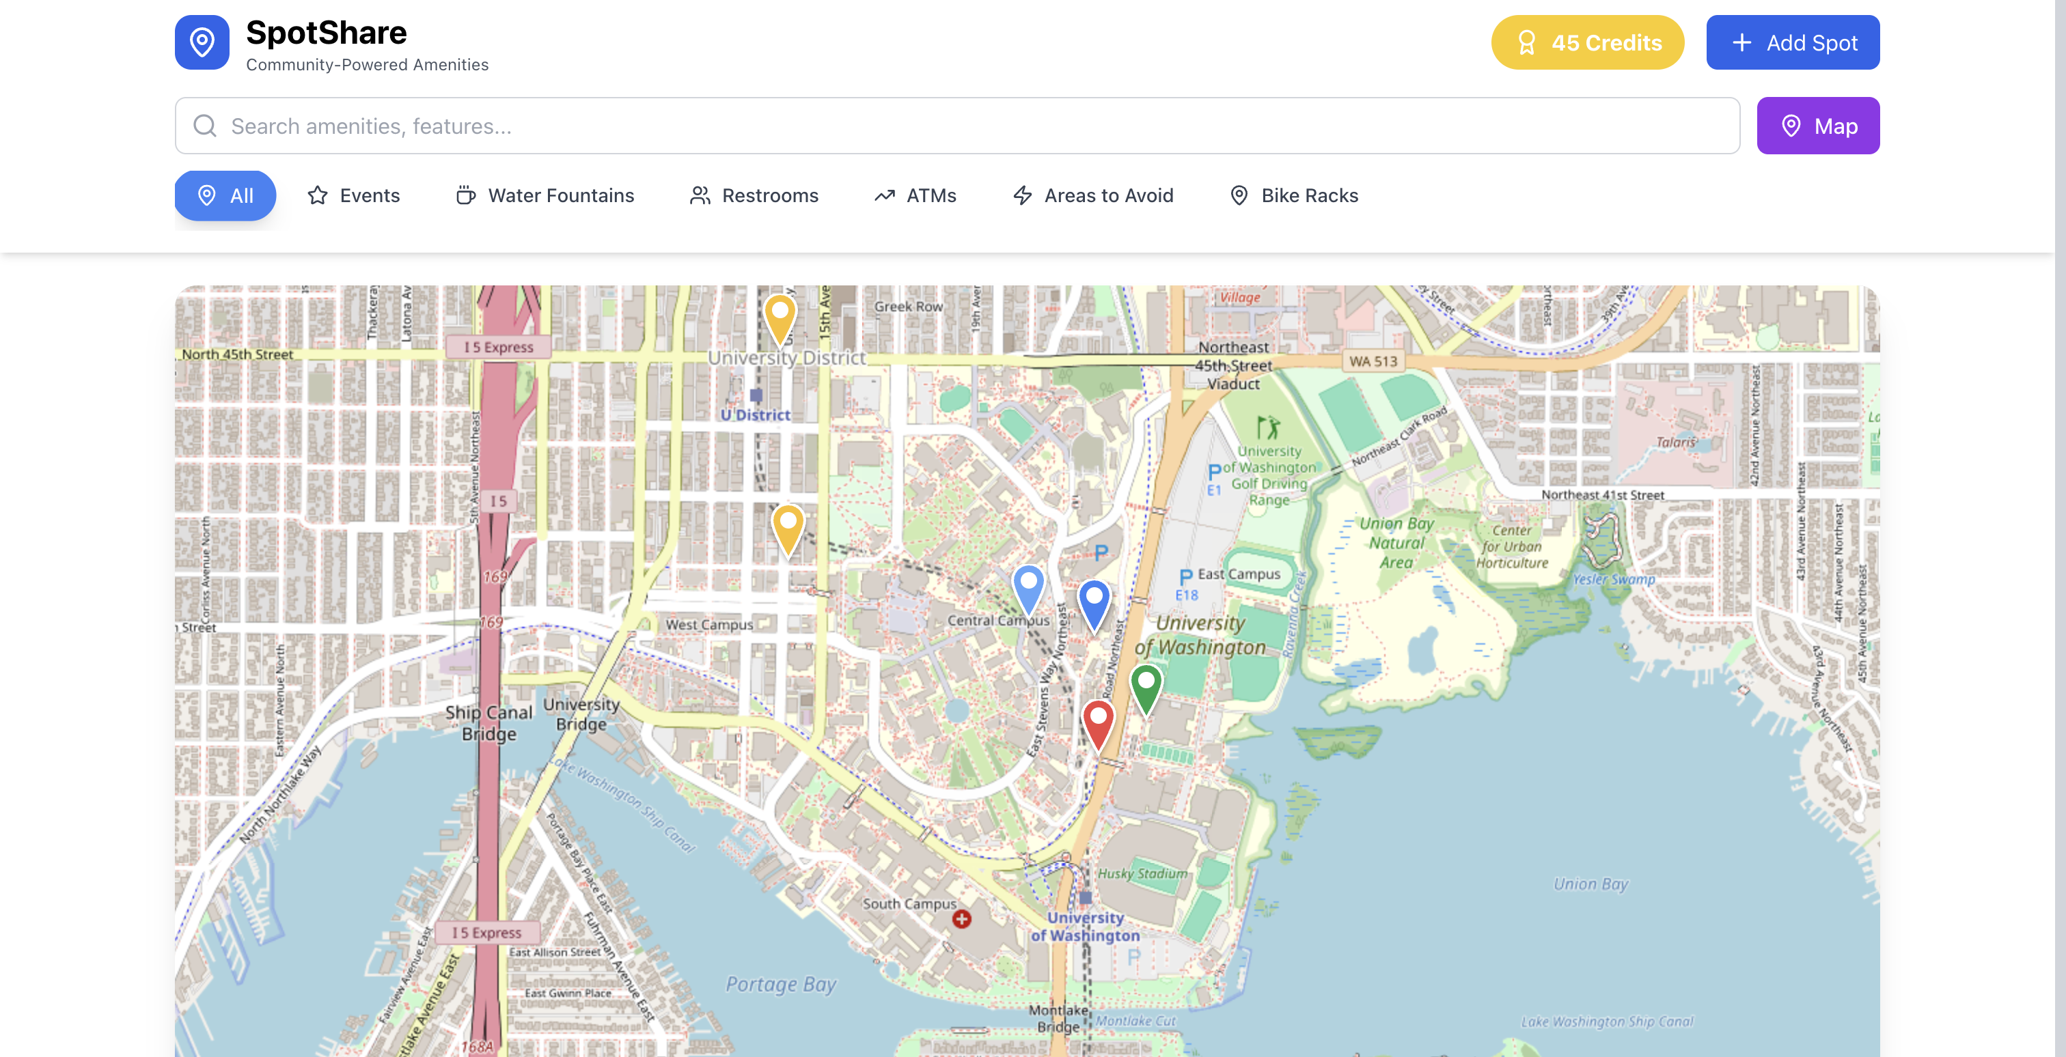Screen dimensions: 2066x1057
Task: Click the 45 Credits badge
Action: click(x=1587, y=42)
